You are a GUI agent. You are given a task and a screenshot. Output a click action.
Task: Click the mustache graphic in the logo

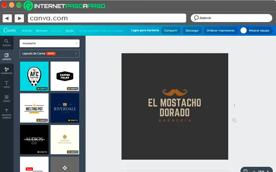pos(175,92)
